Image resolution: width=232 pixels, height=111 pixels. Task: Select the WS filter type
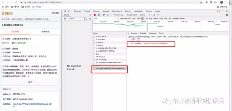click(x=170, y=19)
